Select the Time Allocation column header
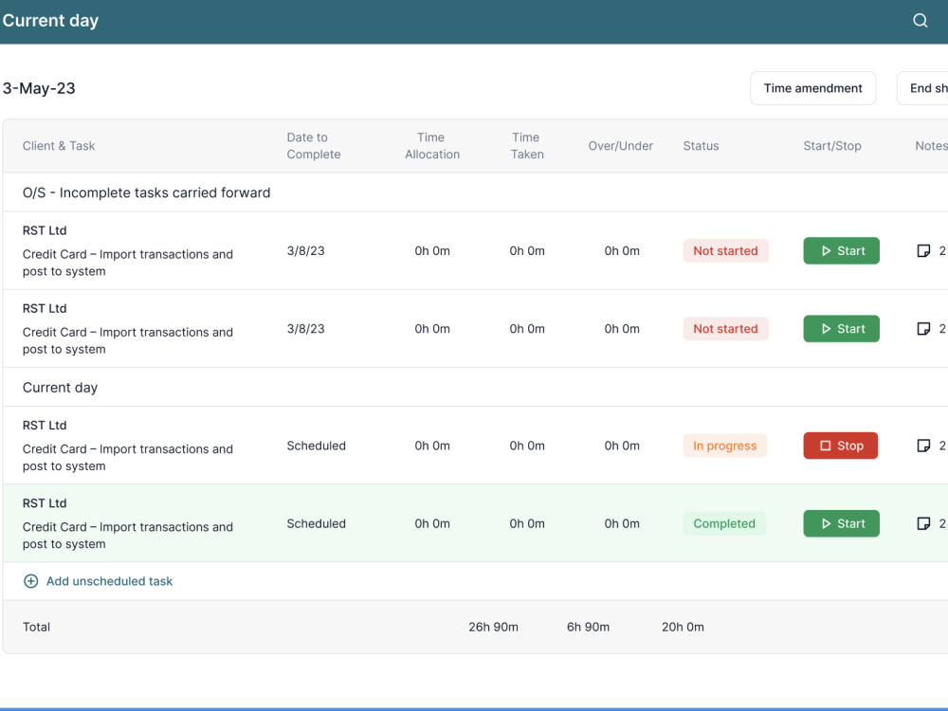Image resolution: width=948 pixels, height=711 pixels. coord(431,146)
